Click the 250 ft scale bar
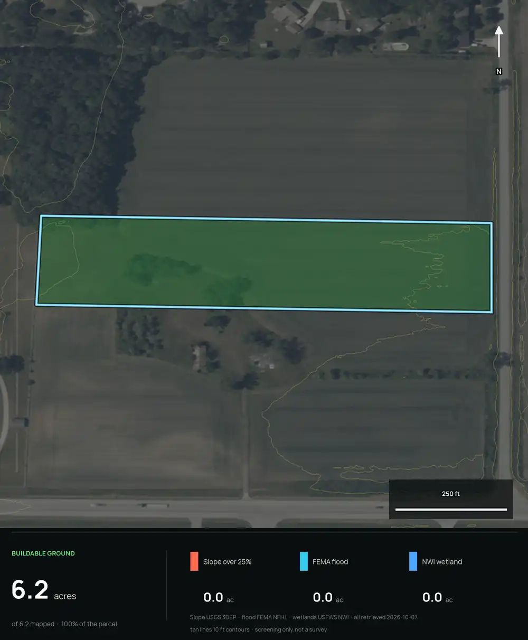This screenshot has height=640, width=528. (x=451, y=500)
